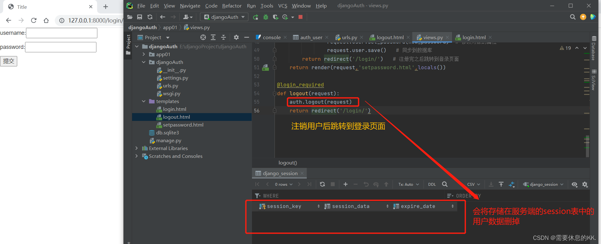This screenshot has width=601, height=244.
Task: Click the 提交 submit button
Action: coord(9,61)
